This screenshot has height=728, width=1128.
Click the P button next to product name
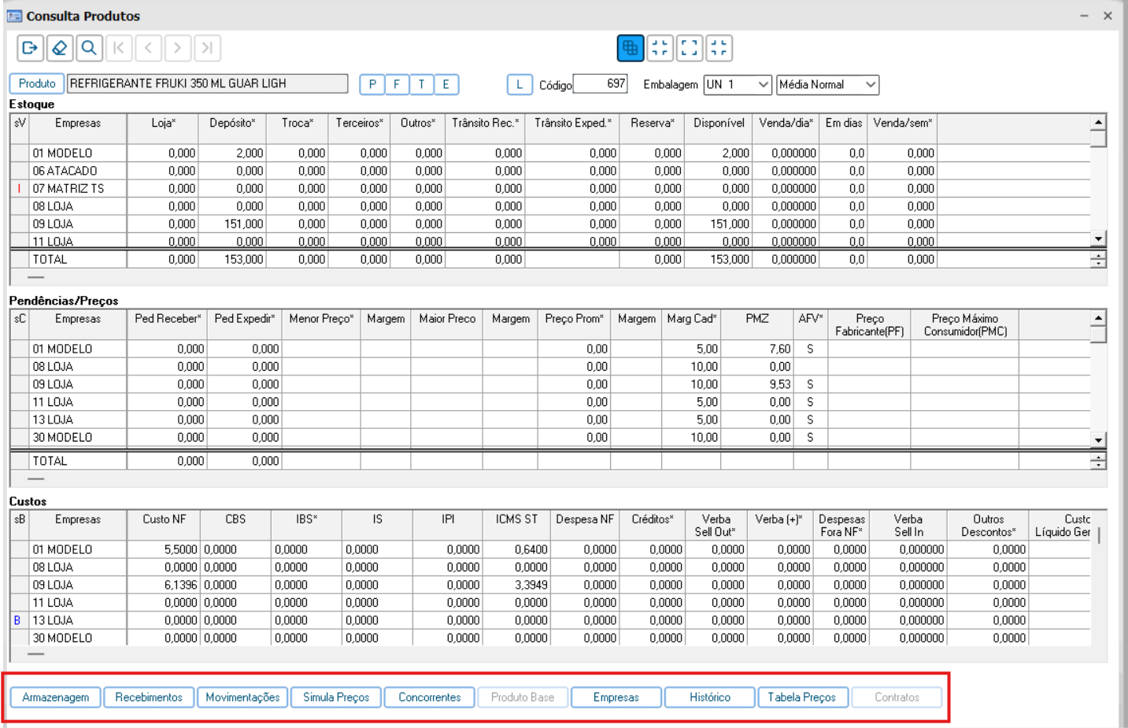372,84
